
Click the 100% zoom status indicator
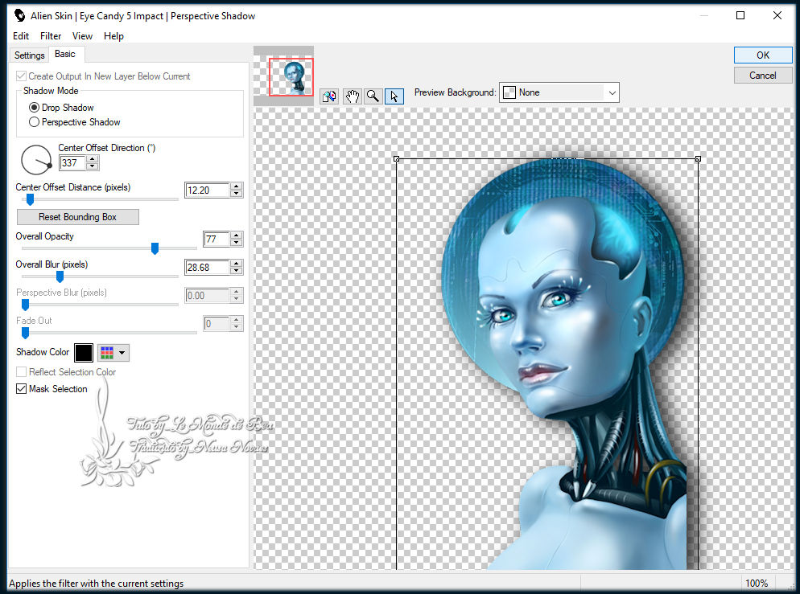point(757,584)
